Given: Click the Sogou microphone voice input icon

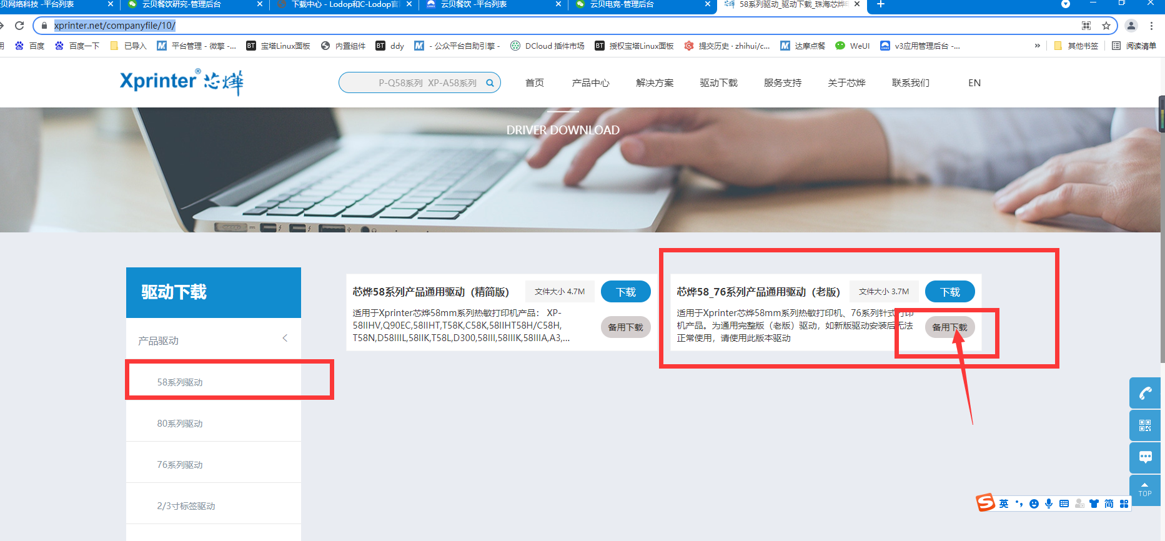Looking at the screenshot, I should click(1049, 504).
